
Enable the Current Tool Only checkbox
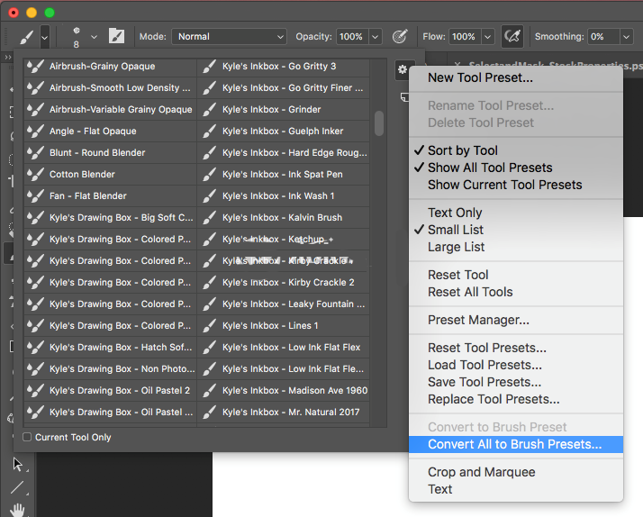[27, 438]
